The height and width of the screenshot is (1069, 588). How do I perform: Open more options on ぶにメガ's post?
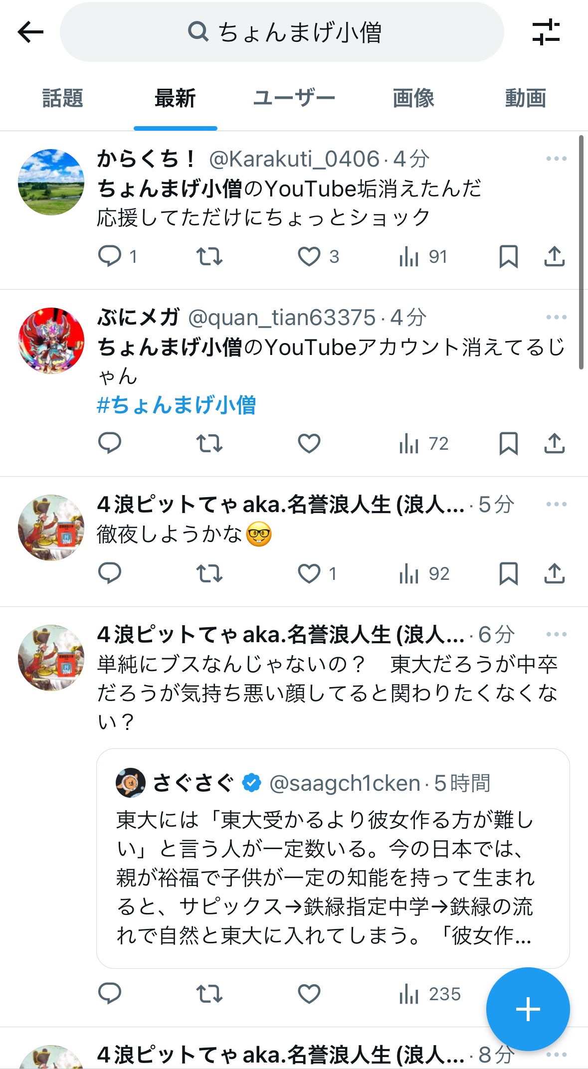[x=556, y=317]
